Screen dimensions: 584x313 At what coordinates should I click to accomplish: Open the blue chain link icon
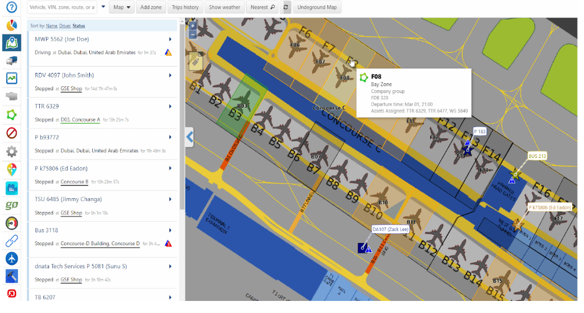(x=12, y=241)
